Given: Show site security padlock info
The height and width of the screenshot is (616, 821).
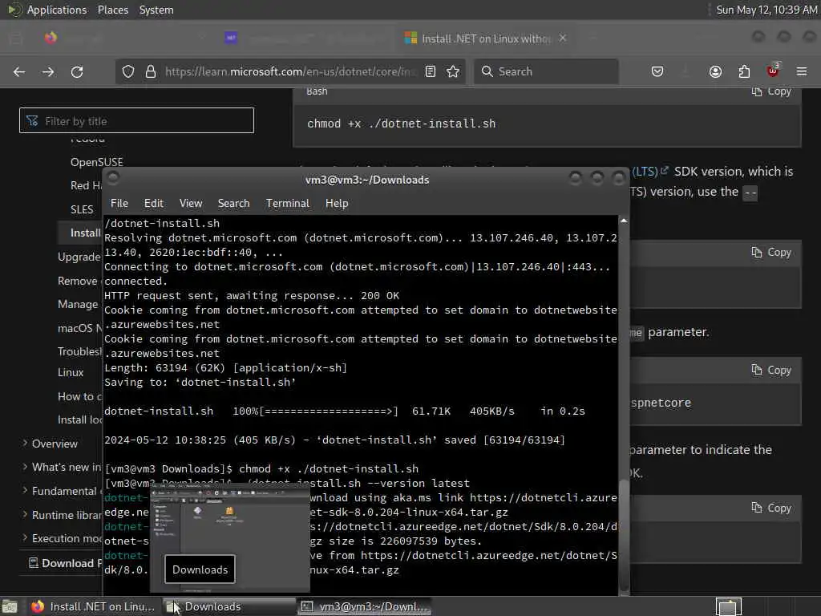Looking at the screenshot, I should [150, 71].
